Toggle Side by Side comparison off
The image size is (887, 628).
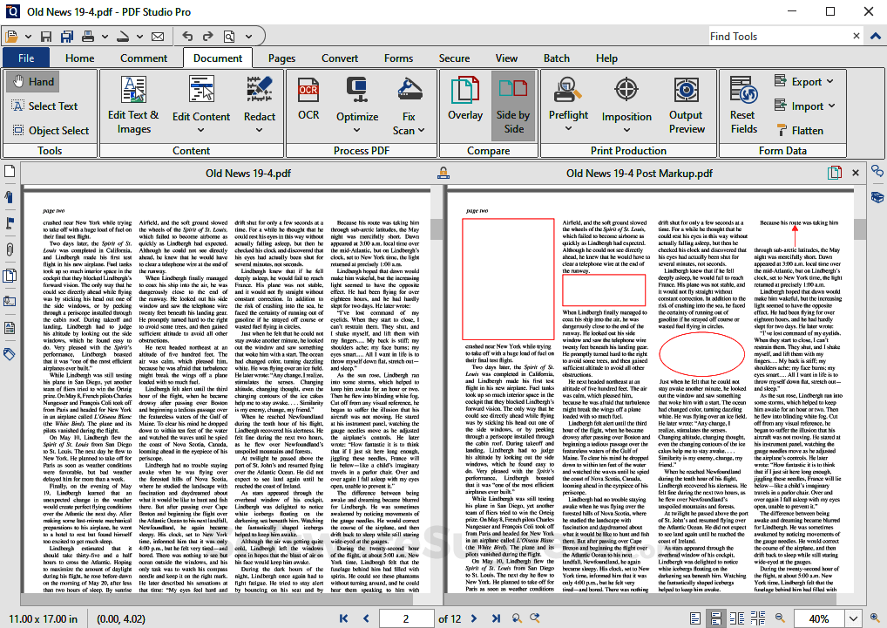point(513,105)
